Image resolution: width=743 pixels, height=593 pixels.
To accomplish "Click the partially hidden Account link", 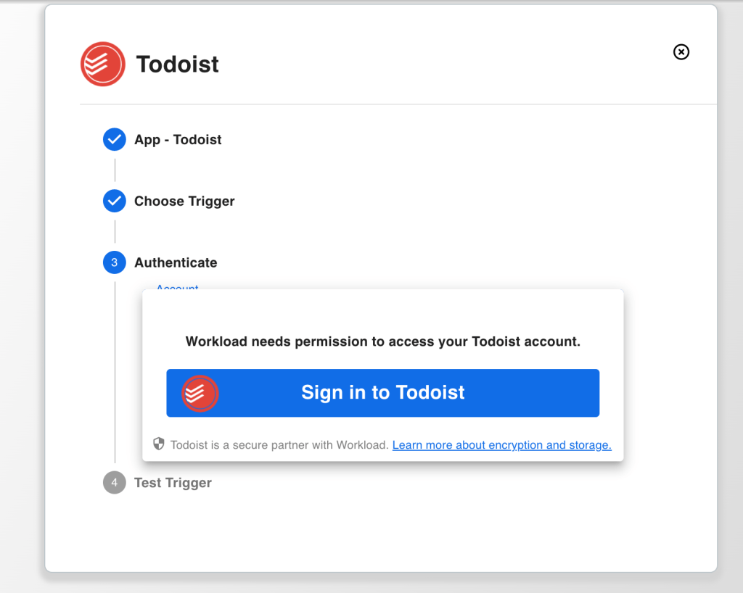I will (177, 287).
